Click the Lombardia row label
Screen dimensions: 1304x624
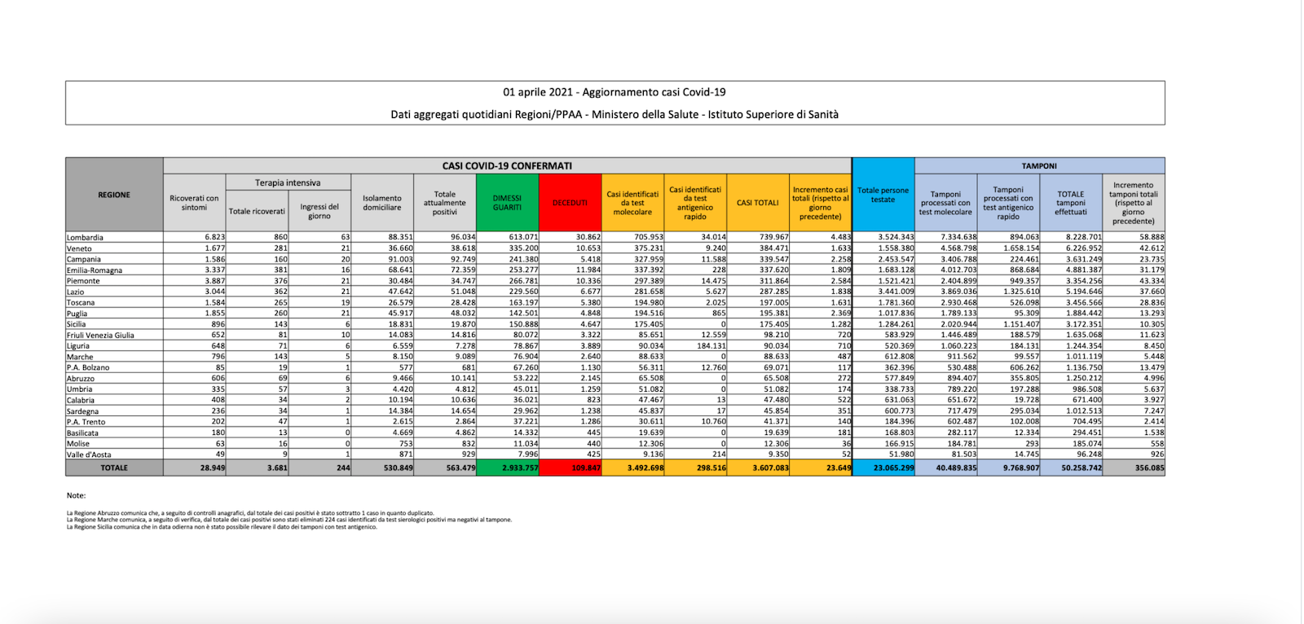86,238
